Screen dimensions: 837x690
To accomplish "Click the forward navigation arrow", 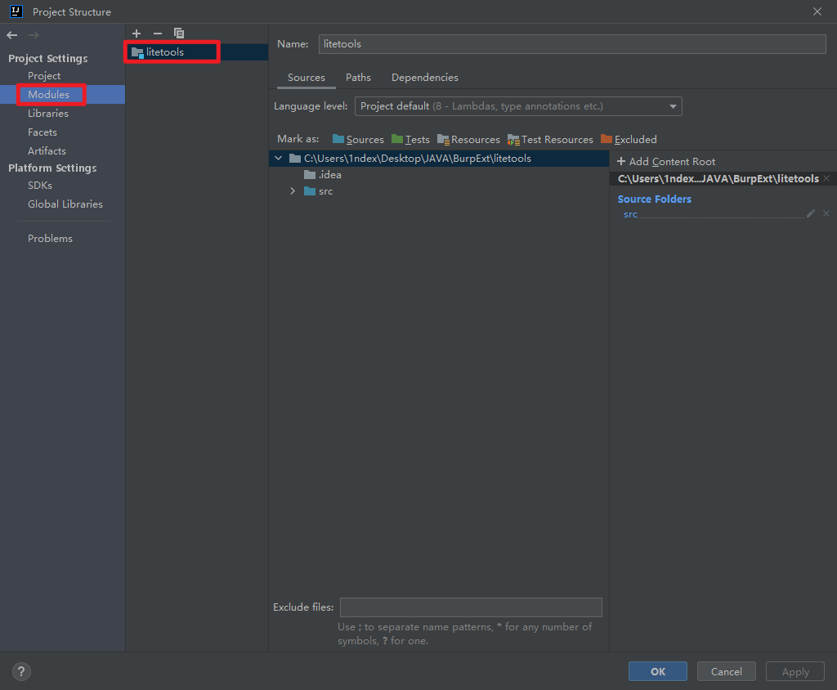I will 34,35.
